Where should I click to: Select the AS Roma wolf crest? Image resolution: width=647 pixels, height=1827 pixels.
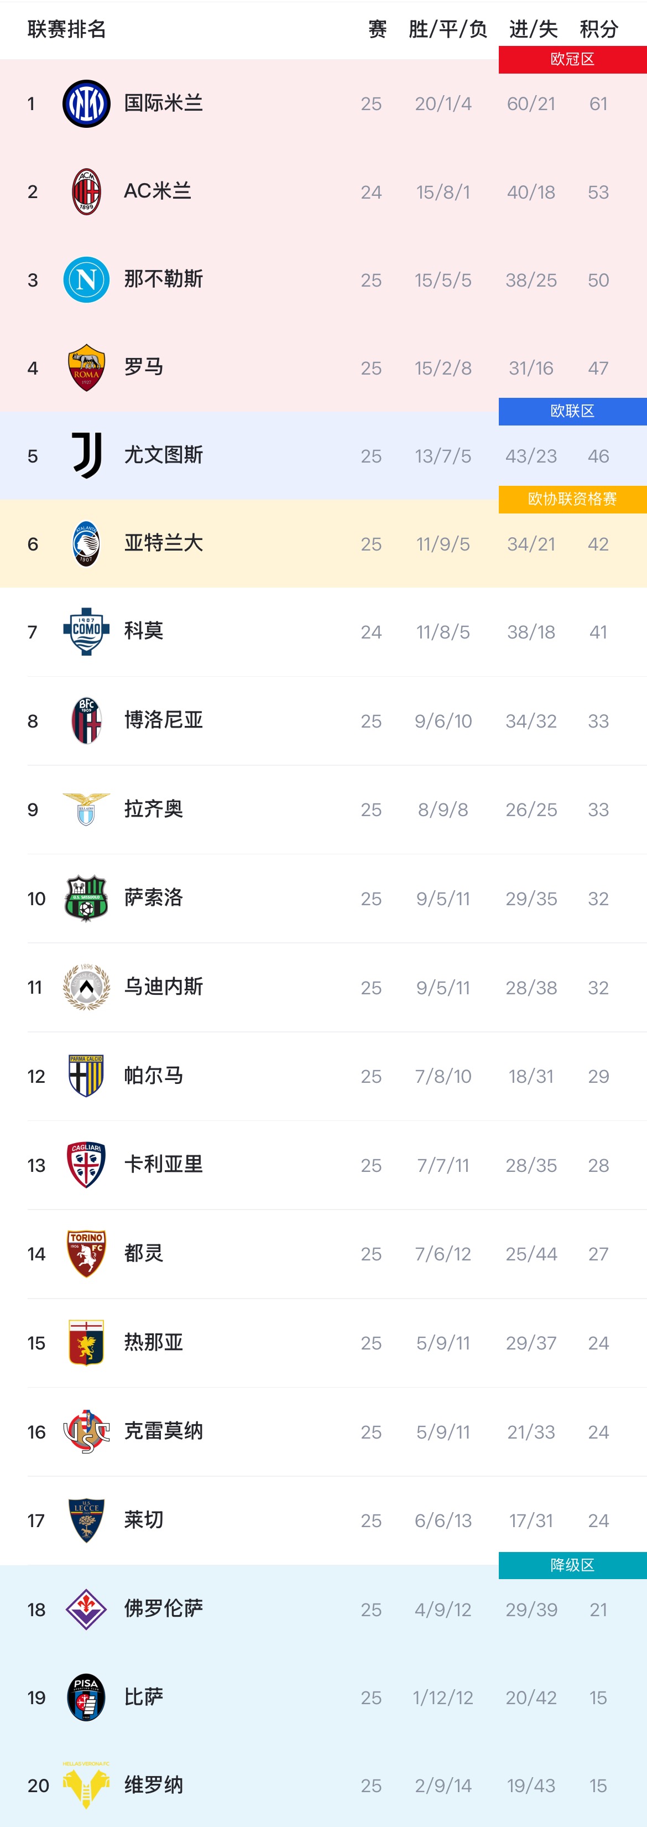point(86,367)
